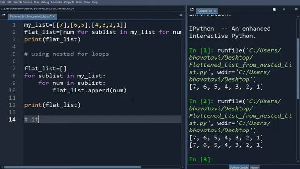Open the File menu
The image size is (300, 169).
click(3, 2)
